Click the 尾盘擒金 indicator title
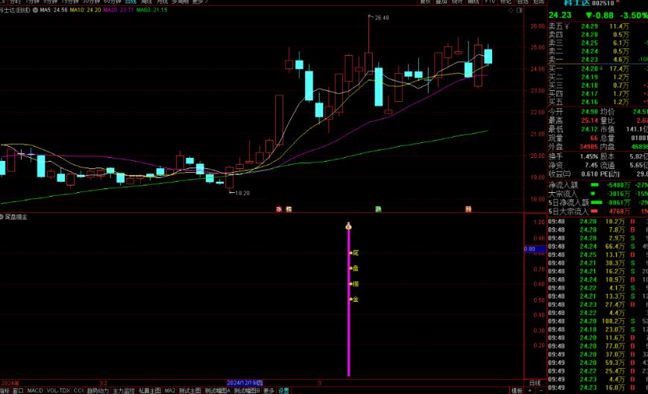This screenshot has height=394, width=648. point(16,217)
